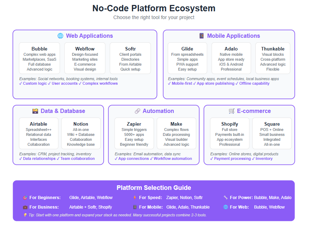Click the 'Complex workflows' feature text

tap(100, 83)
